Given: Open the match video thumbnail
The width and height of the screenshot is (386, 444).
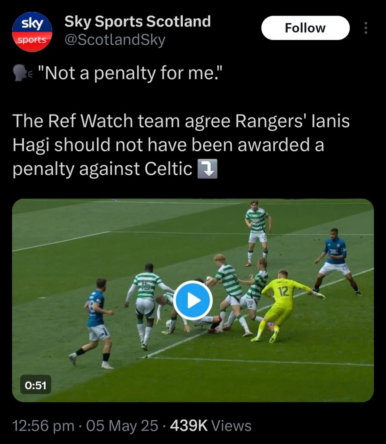Looking at the screenshot, I should tap(193, 300).
